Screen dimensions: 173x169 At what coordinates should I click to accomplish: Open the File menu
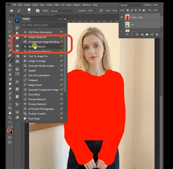click(x=14, y=5)
